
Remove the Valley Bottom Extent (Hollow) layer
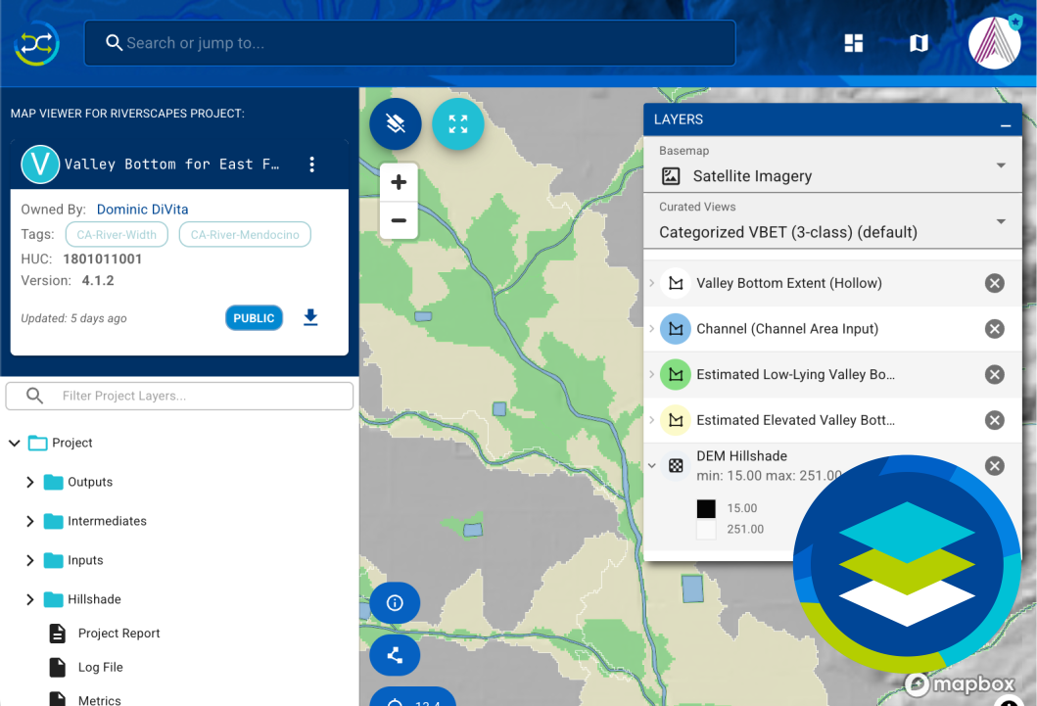coord(994,283)
